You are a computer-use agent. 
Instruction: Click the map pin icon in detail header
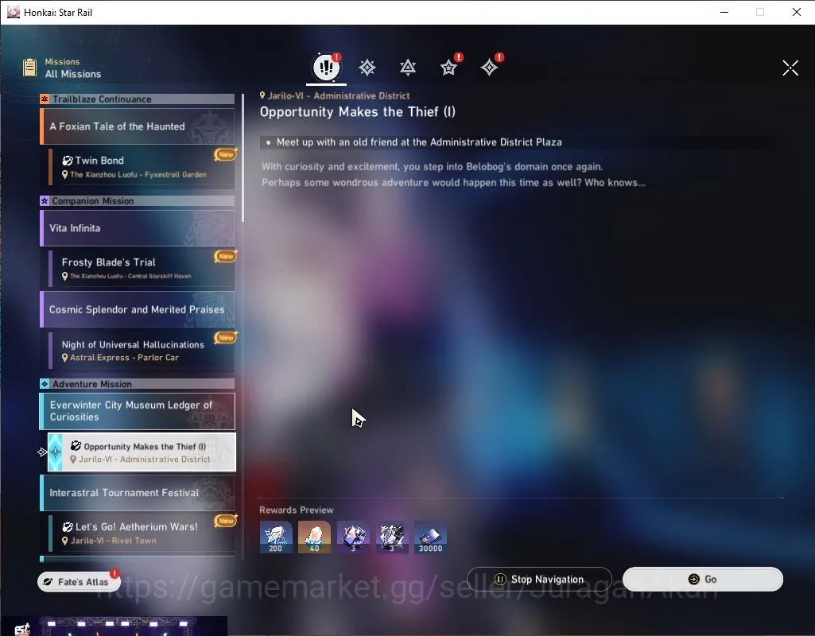pyautogui.click(x=262, y=95)
